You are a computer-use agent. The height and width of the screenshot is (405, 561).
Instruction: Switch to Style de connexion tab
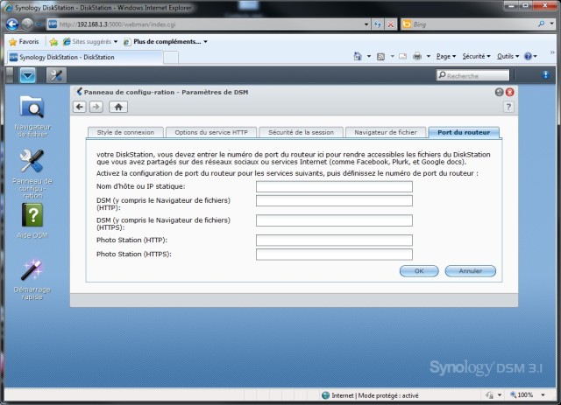tap(125, 132)
